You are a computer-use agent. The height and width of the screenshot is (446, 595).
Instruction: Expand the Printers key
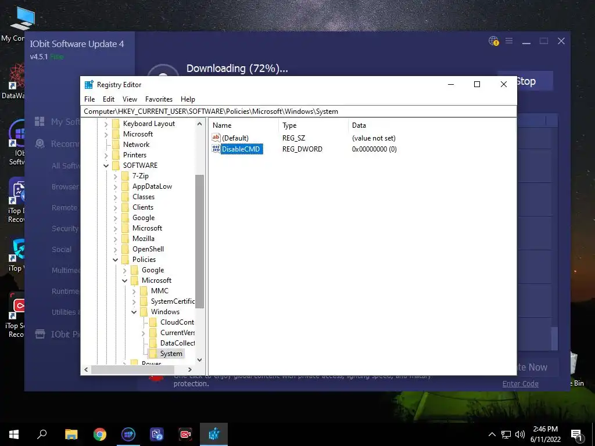(x=106, y=156)
